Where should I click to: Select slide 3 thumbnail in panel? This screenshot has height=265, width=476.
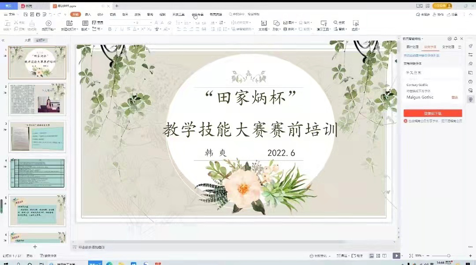37,136
